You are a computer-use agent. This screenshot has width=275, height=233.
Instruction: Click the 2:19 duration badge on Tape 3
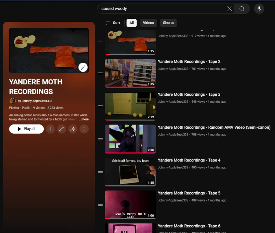tap(151, 117)
